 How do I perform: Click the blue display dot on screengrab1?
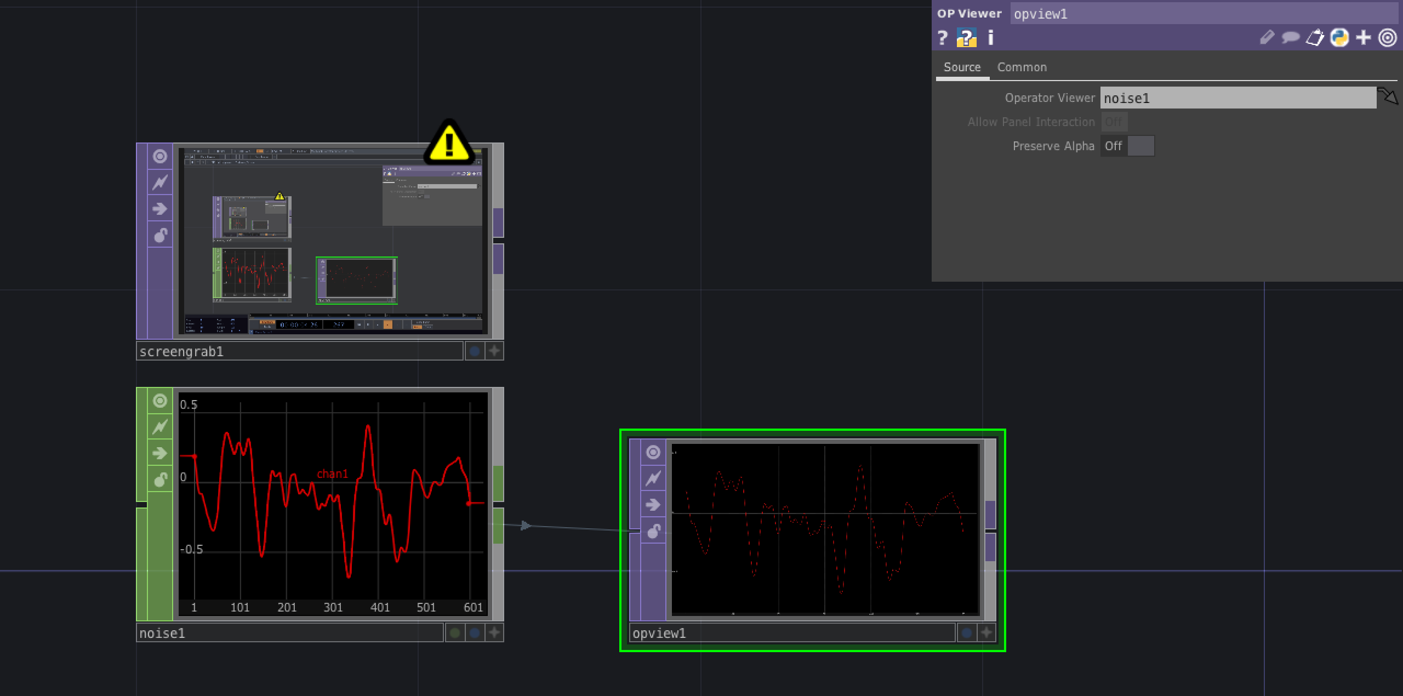click(x=475, y=351)
